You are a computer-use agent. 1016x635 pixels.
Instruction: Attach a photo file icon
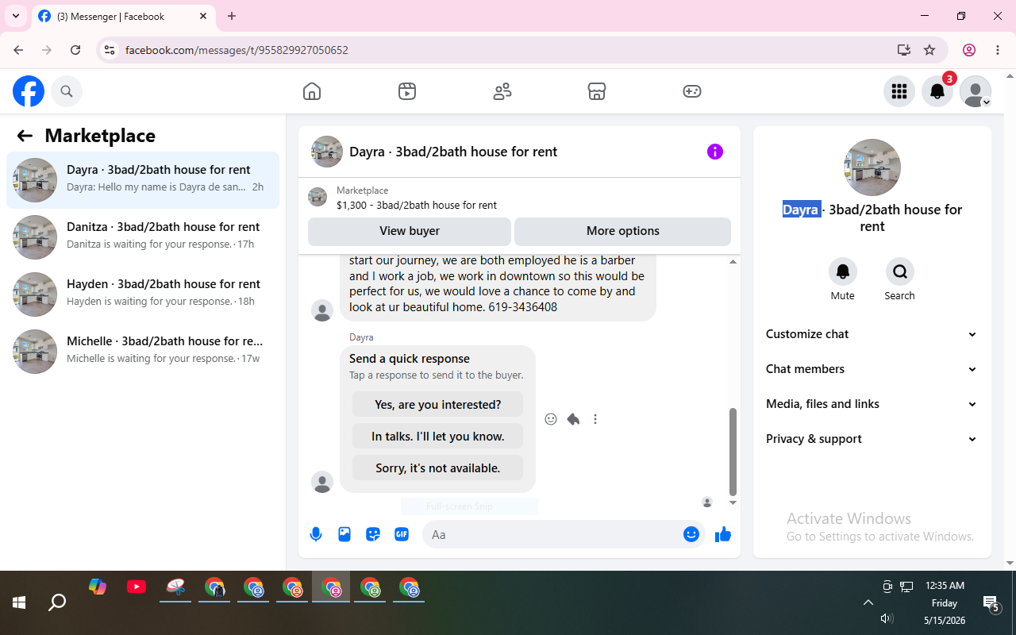pyautogui.click(x=344, y=534)
